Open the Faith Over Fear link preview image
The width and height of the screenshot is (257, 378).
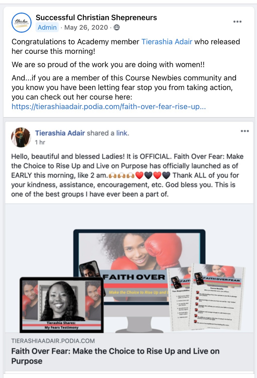[x=129, y=269]
